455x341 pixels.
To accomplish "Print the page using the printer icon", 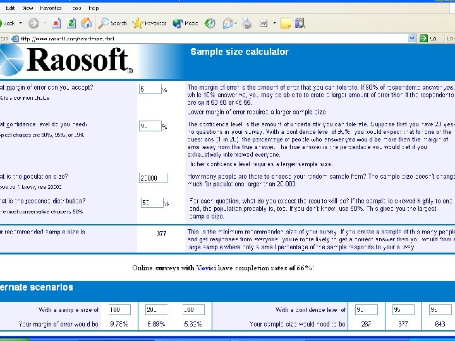I will pyautogui.click(x=246, y=23).
